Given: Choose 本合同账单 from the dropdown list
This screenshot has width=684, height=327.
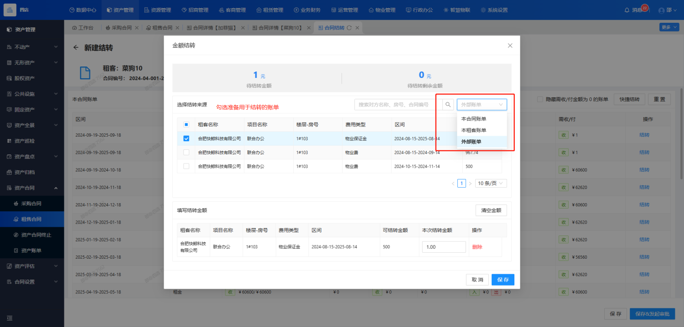Looking at the screenshot, I should tap(482, 119).
